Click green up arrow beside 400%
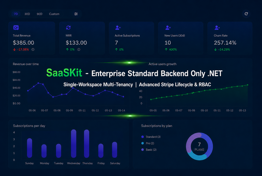Image resolution: width=262 pixels, height=176 pixels. point(166,49)
